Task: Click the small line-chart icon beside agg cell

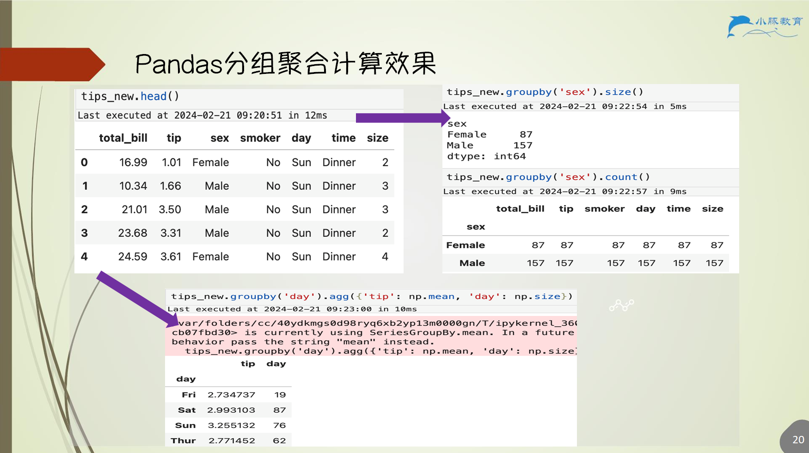Action: click(x=622, y=305)
